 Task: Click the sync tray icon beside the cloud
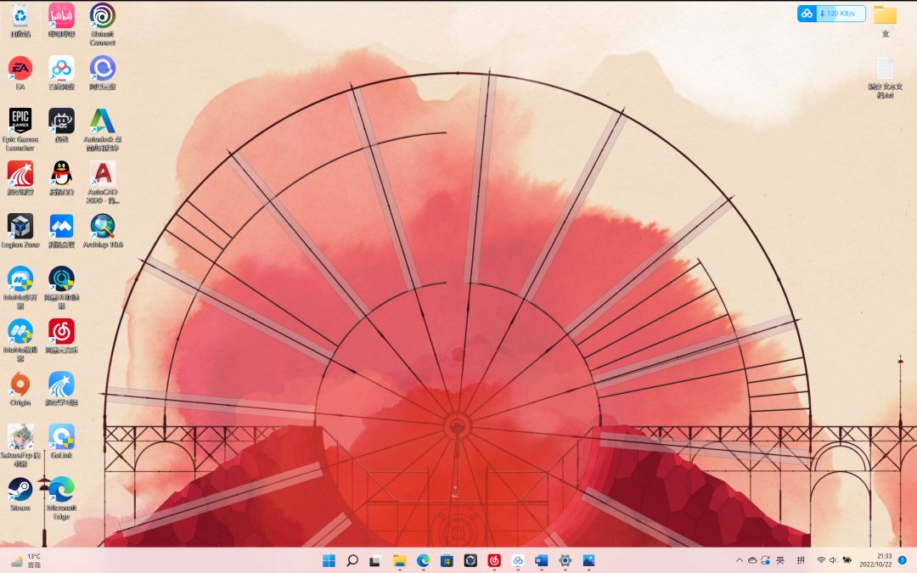pyautogui.click(x=765, y=560)
